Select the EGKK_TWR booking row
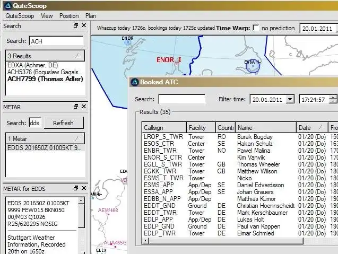Viewport: 338px width, 254px height. click(x=240, y=171)
